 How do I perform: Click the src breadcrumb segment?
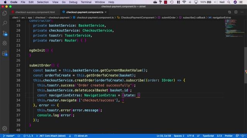point(23,18)
